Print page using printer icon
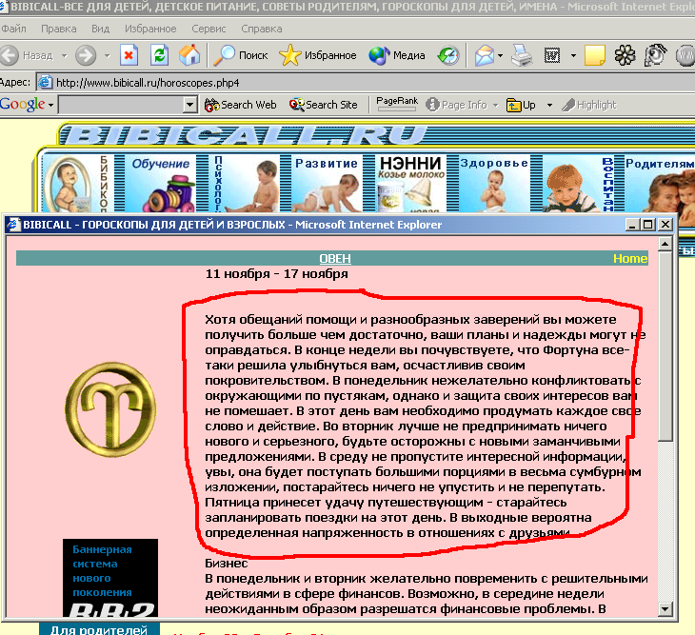Viewport: 695px width, 635px height. [522, 55]
